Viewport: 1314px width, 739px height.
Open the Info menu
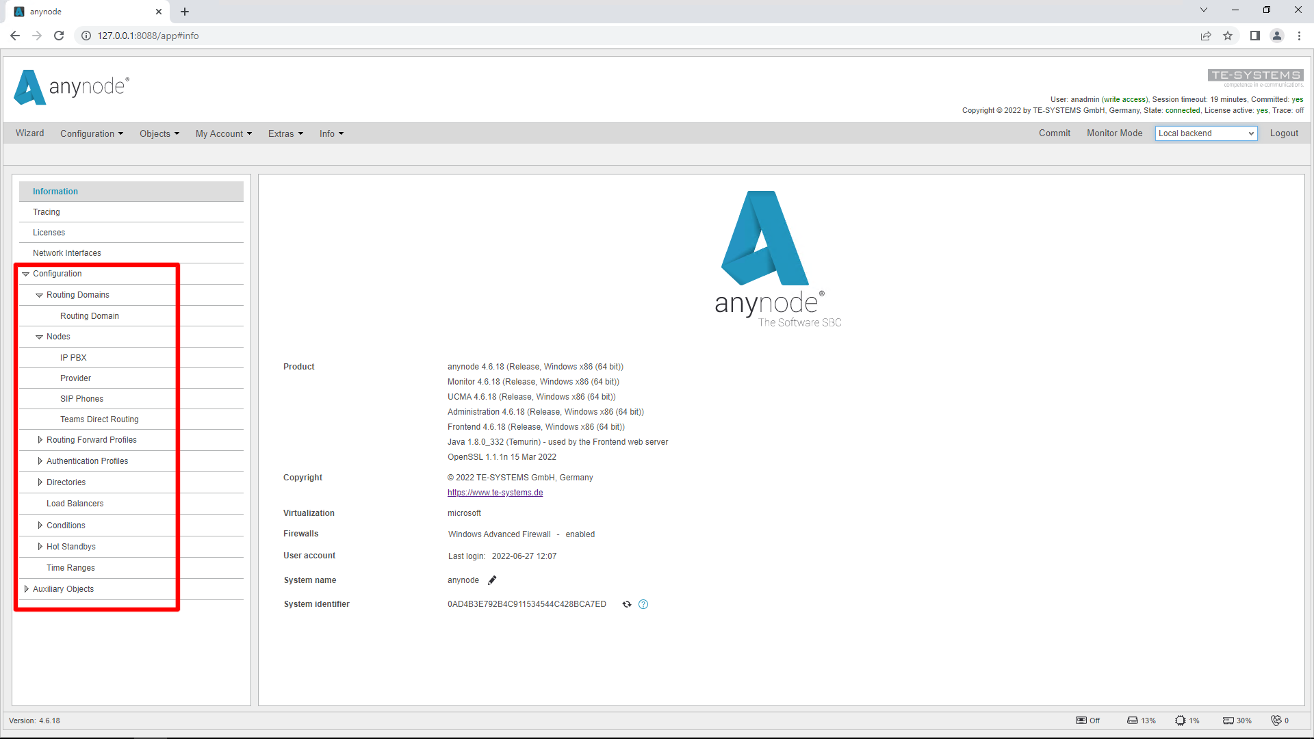331,133
